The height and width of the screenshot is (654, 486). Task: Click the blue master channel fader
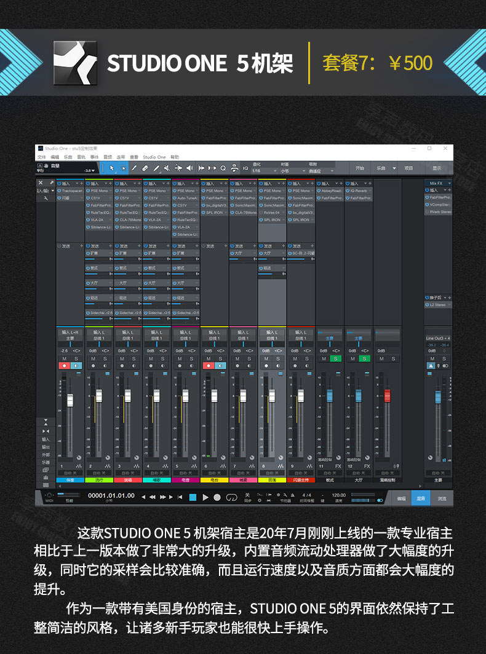(x=438, y=397)
